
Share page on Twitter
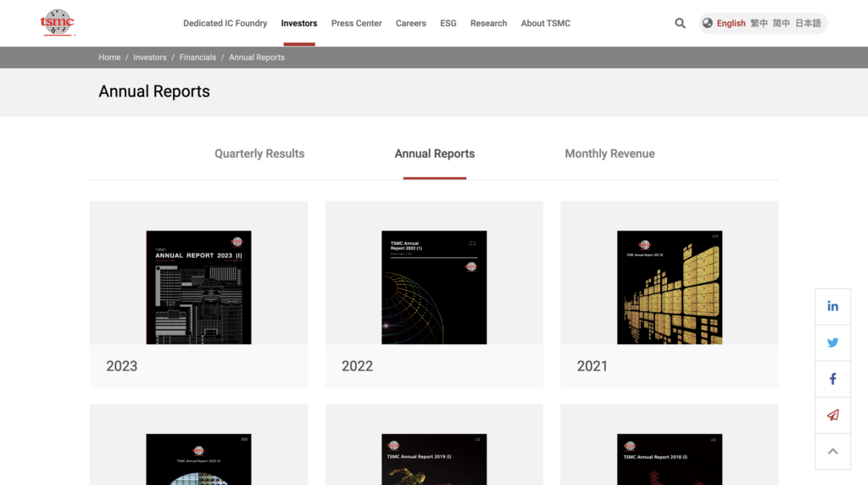tap(832, 343)
